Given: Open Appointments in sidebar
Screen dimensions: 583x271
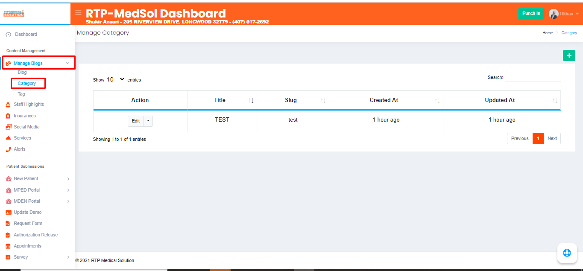Looking at the screenshot, I should pos(27,246).
